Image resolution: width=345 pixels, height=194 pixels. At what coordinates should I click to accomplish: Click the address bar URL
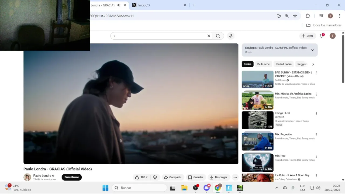[x=112, y=16]
